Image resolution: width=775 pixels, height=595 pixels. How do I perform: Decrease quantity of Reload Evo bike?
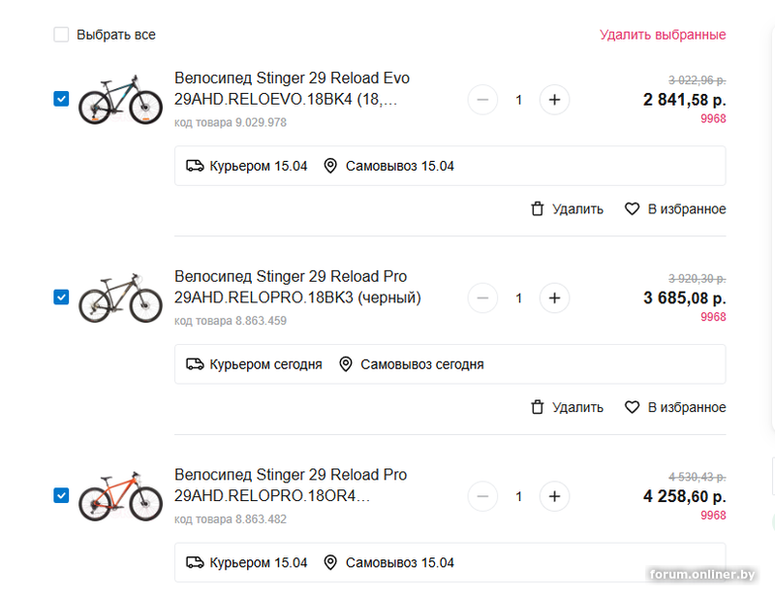[482, 100]
